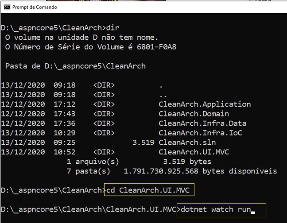Click the line 'O volume na unidade D não tem nome.'
This screenshot has height=223, width=287.
[x=81, y=38]
